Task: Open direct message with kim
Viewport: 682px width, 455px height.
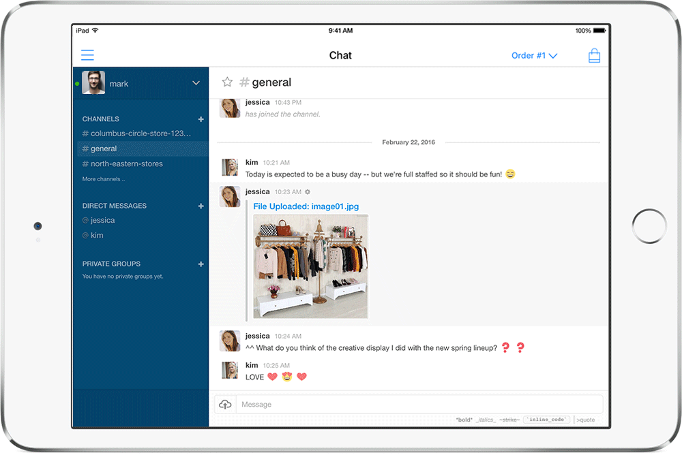Action: [x=93, y=236]
